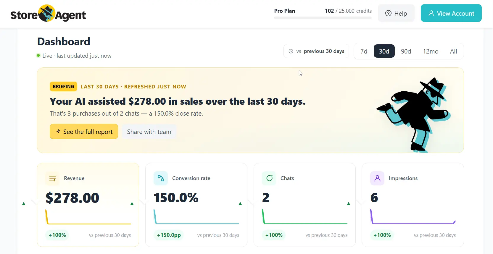Click the BRIEFING badge
493x254 pixels.
(x=63, y=86)
